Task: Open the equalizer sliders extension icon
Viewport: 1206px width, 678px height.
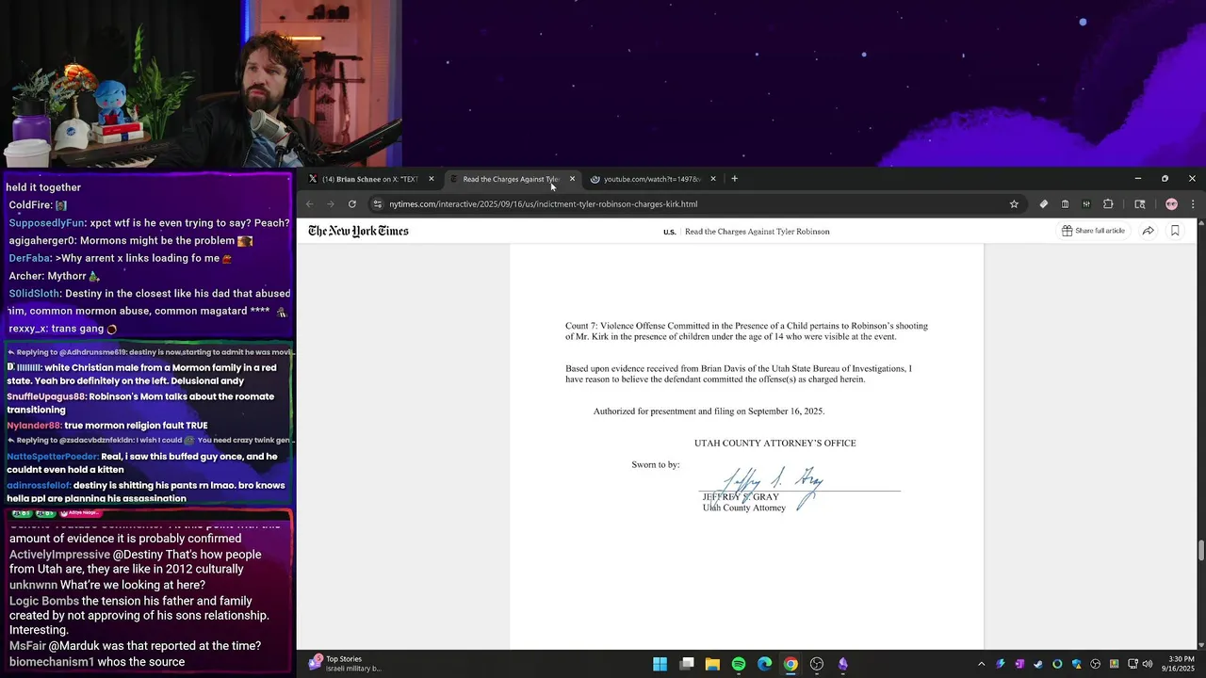Action: pos(1086,203)
